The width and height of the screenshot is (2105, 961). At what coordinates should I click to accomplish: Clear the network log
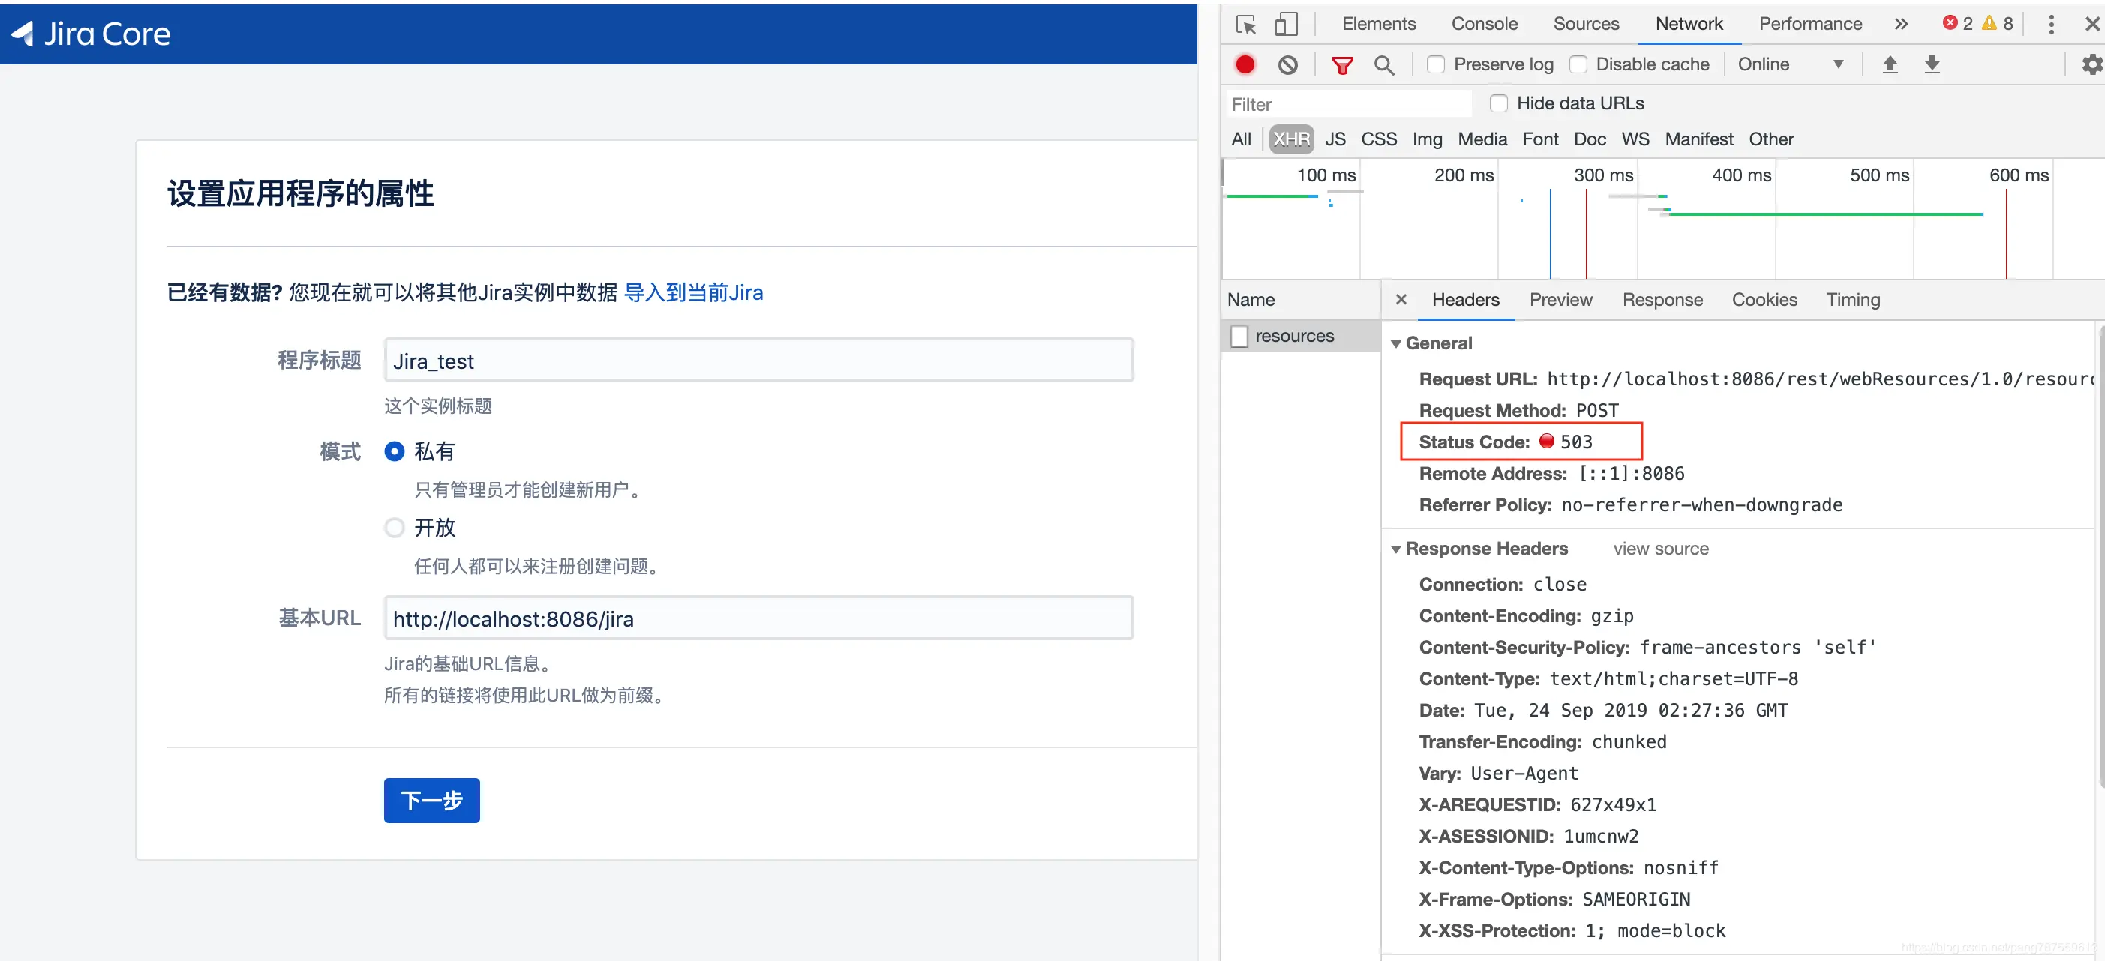pos(1287,64)
